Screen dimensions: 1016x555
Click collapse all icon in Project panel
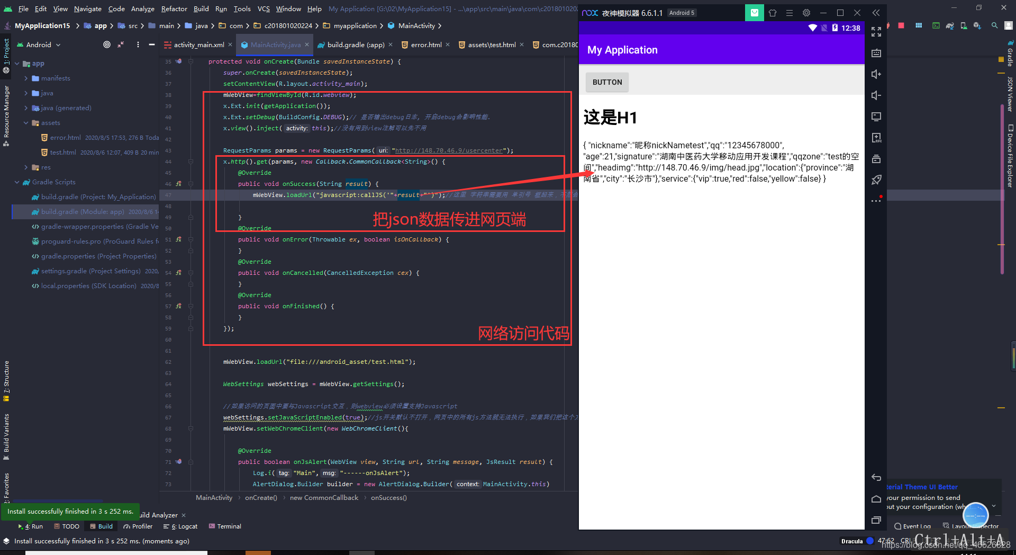(x=121, y=44)
